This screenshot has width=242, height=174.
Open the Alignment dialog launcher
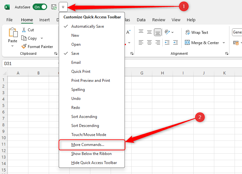point(227,53)
